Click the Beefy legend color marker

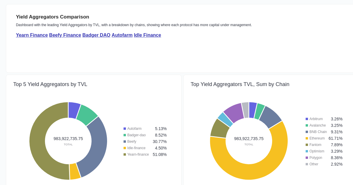pos(124,142)
